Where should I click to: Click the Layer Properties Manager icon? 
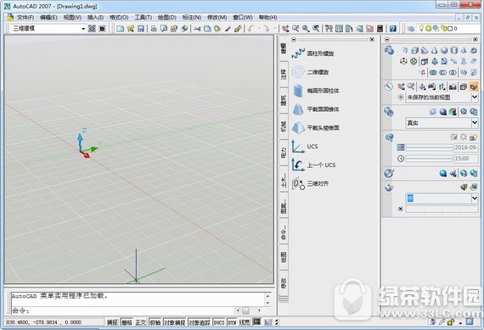[x=410, y=29]
